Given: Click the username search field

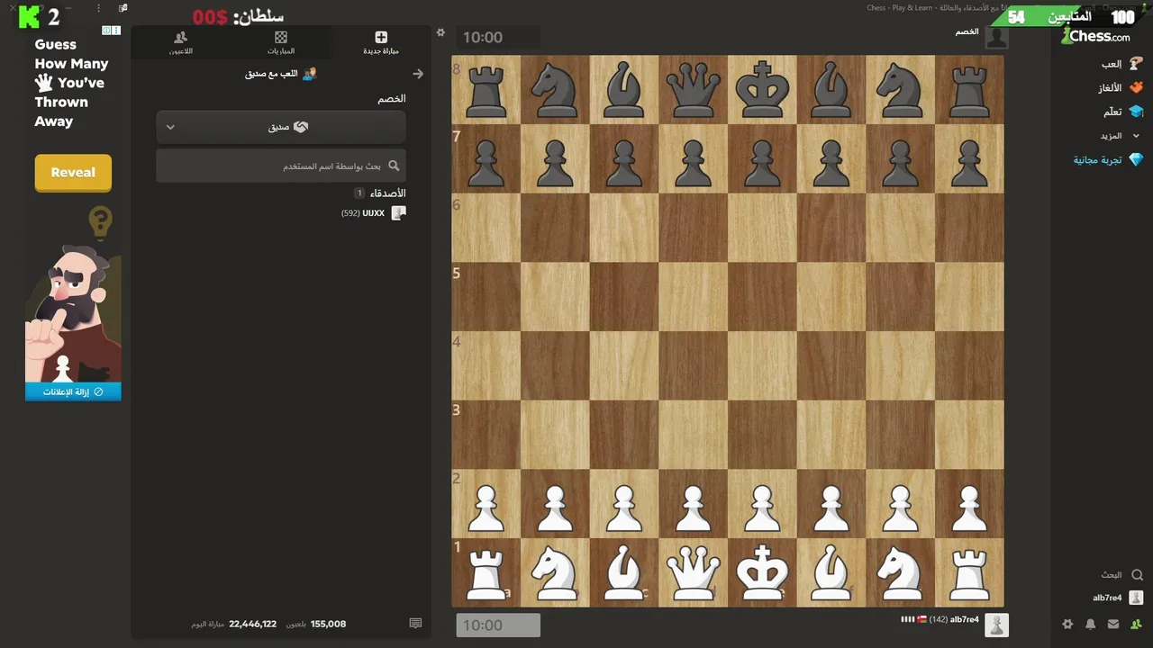Looking at the screenshot, I should pos(281,166).
